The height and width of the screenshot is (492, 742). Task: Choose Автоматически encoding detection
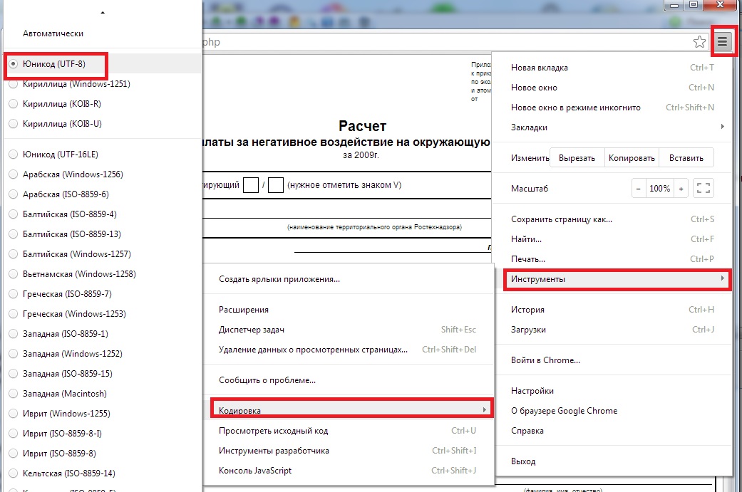pyautogui.click(x=53, y=33)
